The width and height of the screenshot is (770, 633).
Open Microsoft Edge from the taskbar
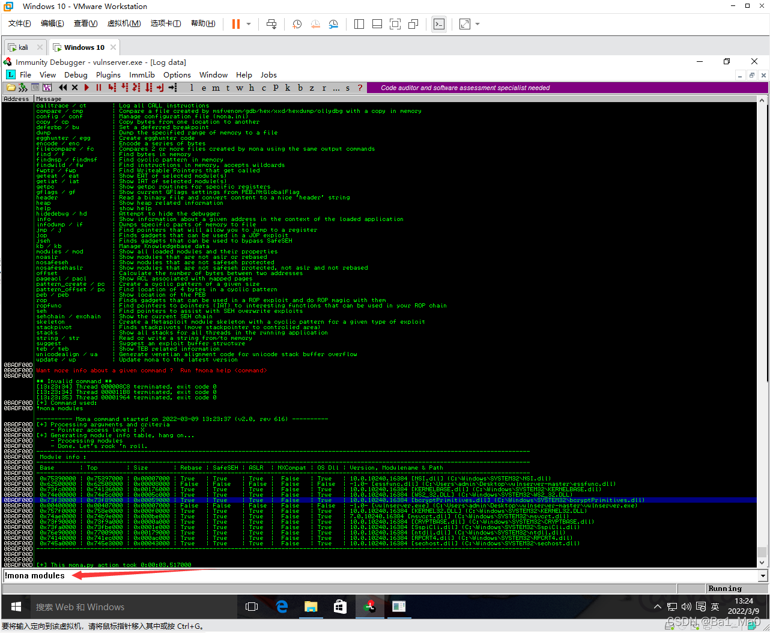[282, 607]
